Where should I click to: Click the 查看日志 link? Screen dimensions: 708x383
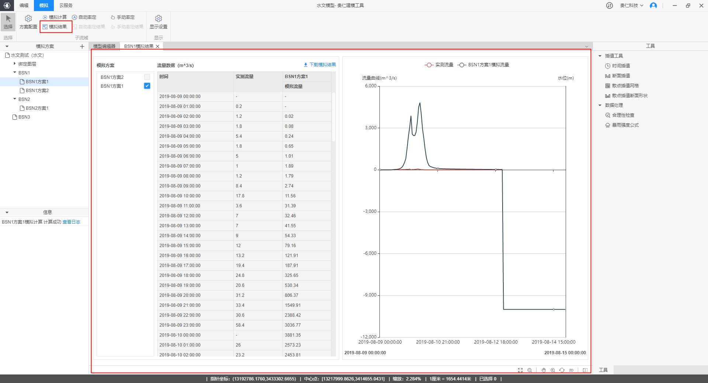72,222
